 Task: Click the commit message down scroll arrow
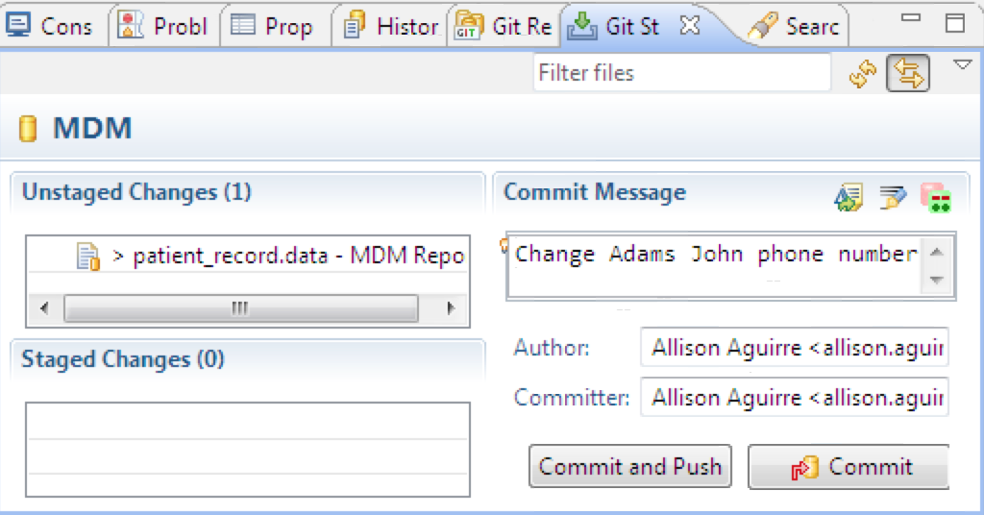936,280
